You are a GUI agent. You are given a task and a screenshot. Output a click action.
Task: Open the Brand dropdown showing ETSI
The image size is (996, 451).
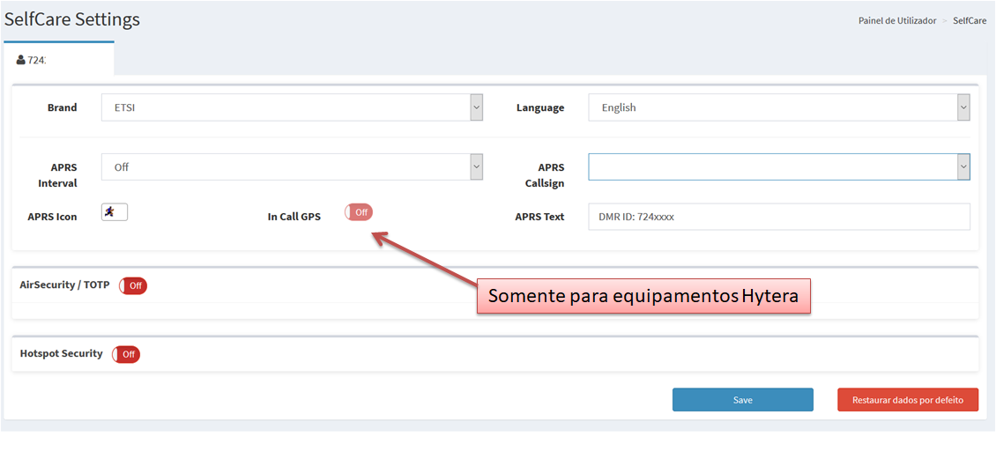click(293, 107)
